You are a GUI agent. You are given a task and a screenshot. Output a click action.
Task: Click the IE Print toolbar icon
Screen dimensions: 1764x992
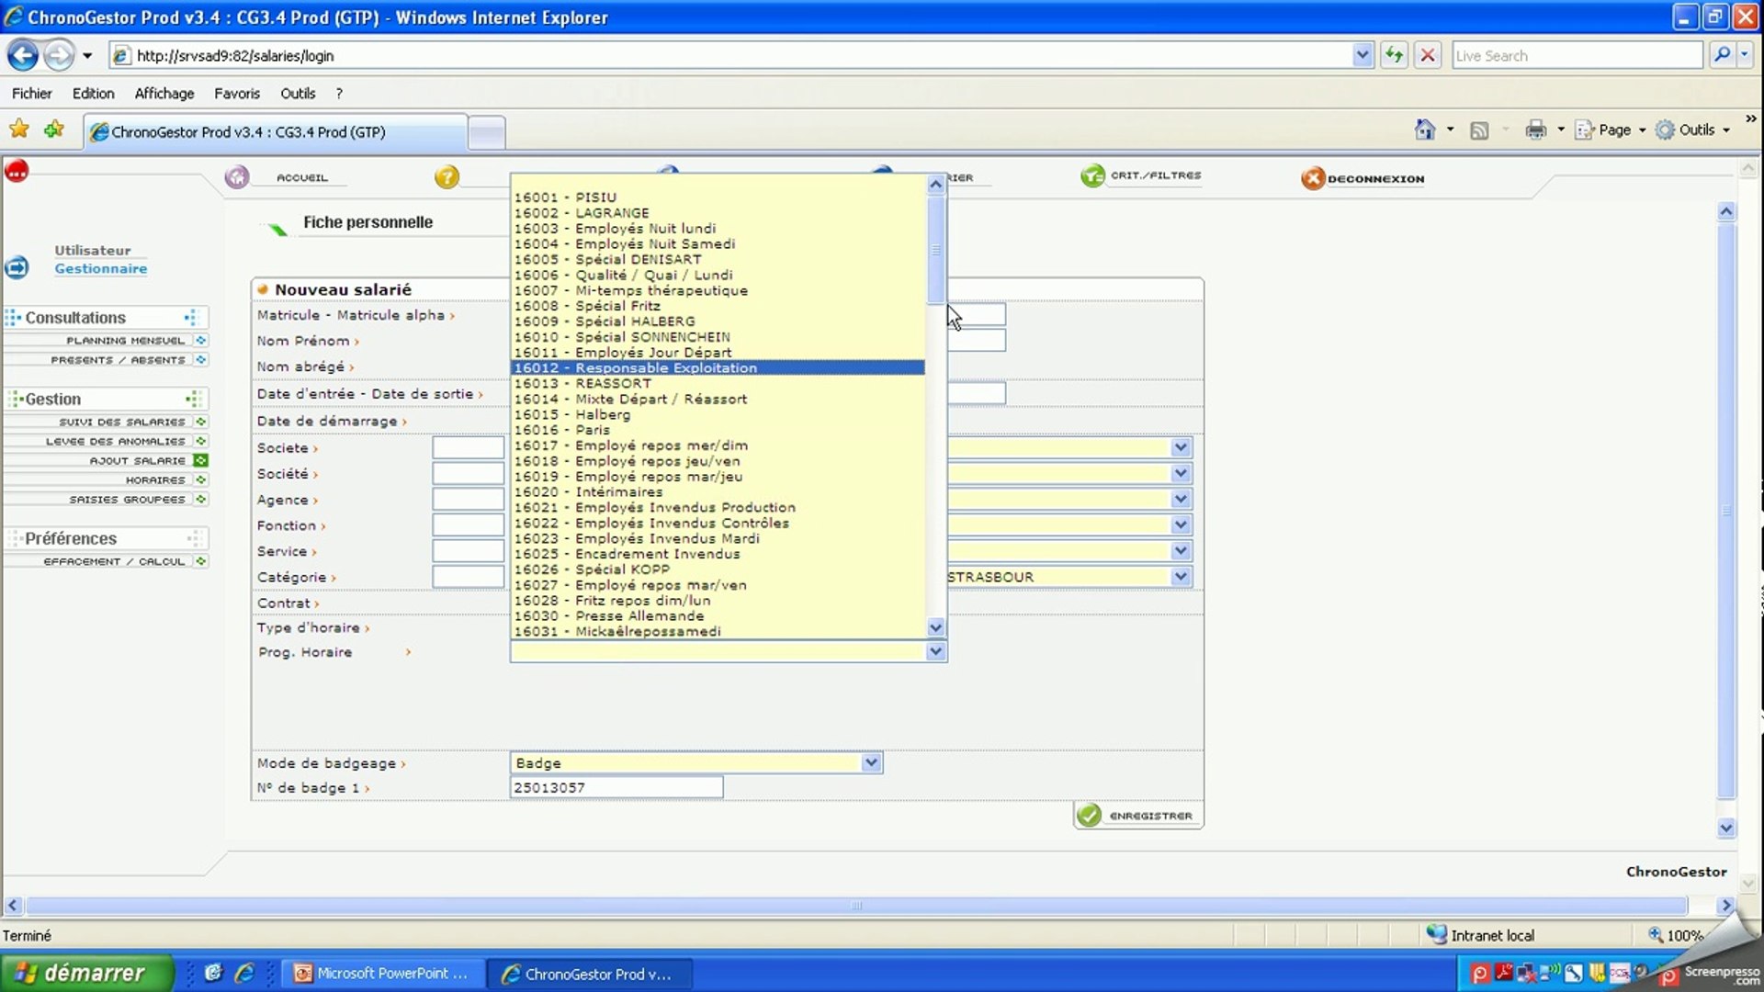[x=1535, y=130]
